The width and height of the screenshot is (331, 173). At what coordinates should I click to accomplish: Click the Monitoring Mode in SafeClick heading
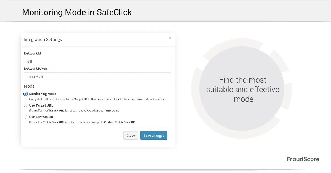(77, 12)
